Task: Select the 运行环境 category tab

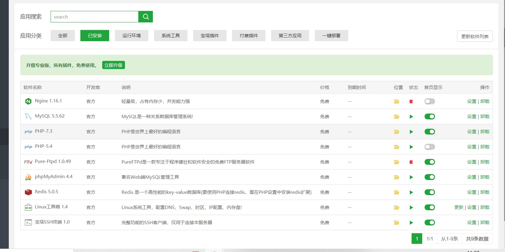Action: [132, 35]
